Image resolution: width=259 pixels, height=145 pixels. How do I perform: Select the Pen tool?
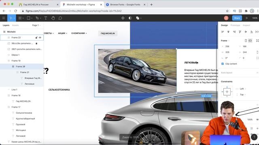(x=37, y=18)
